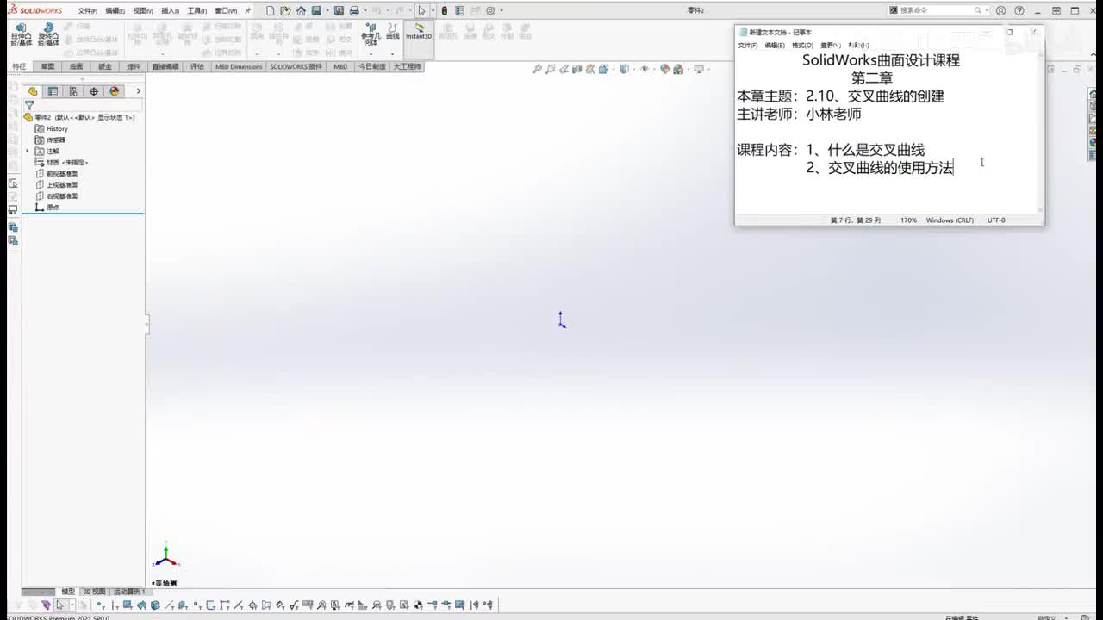
Task: Open the 工具 menu in SolidWorks
Action: pos(197,10)
